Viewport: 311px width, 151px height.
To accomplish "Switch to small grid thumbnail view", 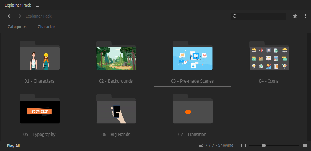I will pyautogui.click(x=243, y=146).
